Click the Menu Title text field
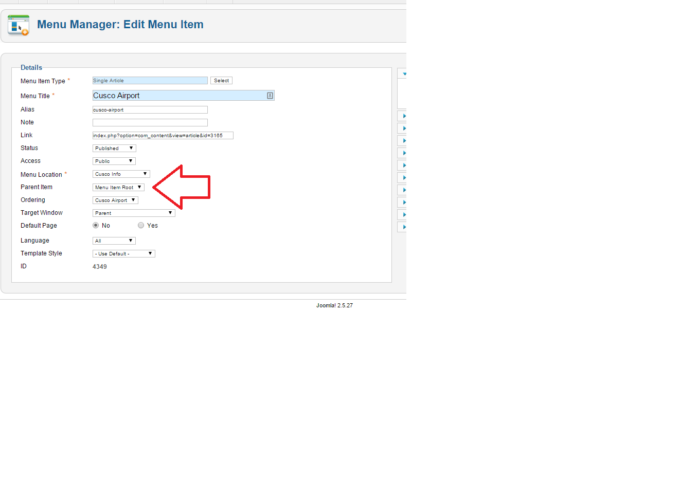 point(184,96)
